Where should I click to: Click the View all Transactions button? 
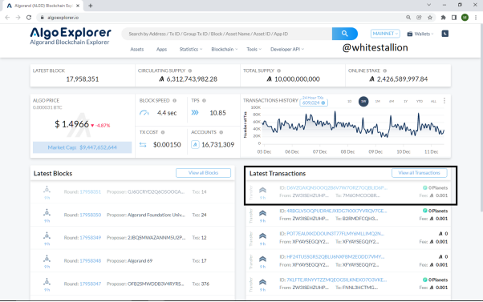(x=420, y=173)
